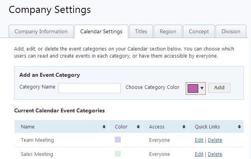Delete the Team Meeting category
Image resolution: width=251 pixels, height=159 pixels.
pyautogui.click(x=215, y=140)
